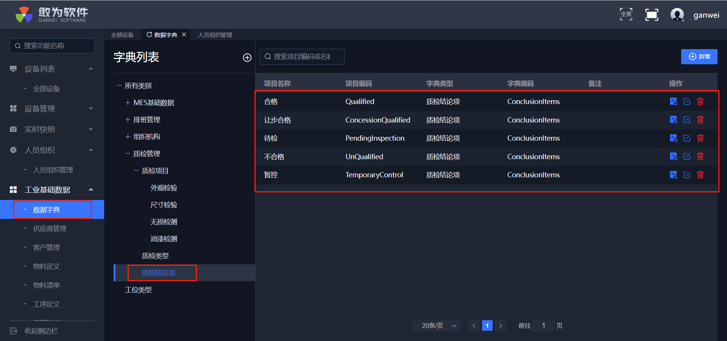727x341 pixels.
Task: Select 尺寸检验 in the dictionary tree
Action: (x=164, y=205)
